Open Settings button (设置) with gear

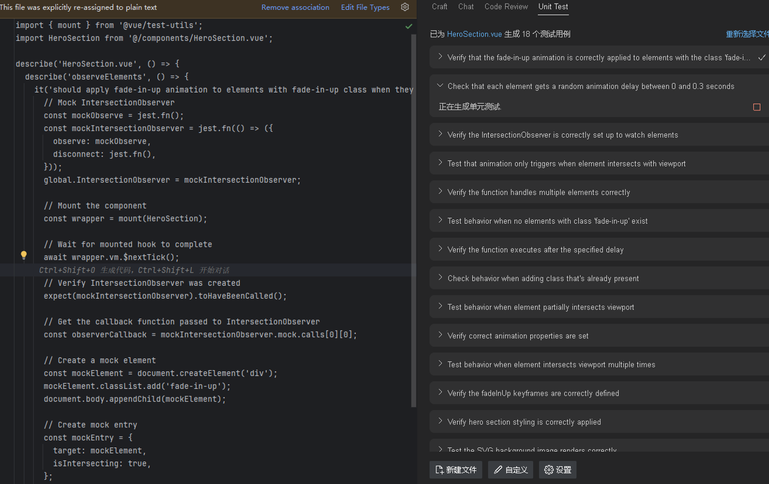pos(558,470)
